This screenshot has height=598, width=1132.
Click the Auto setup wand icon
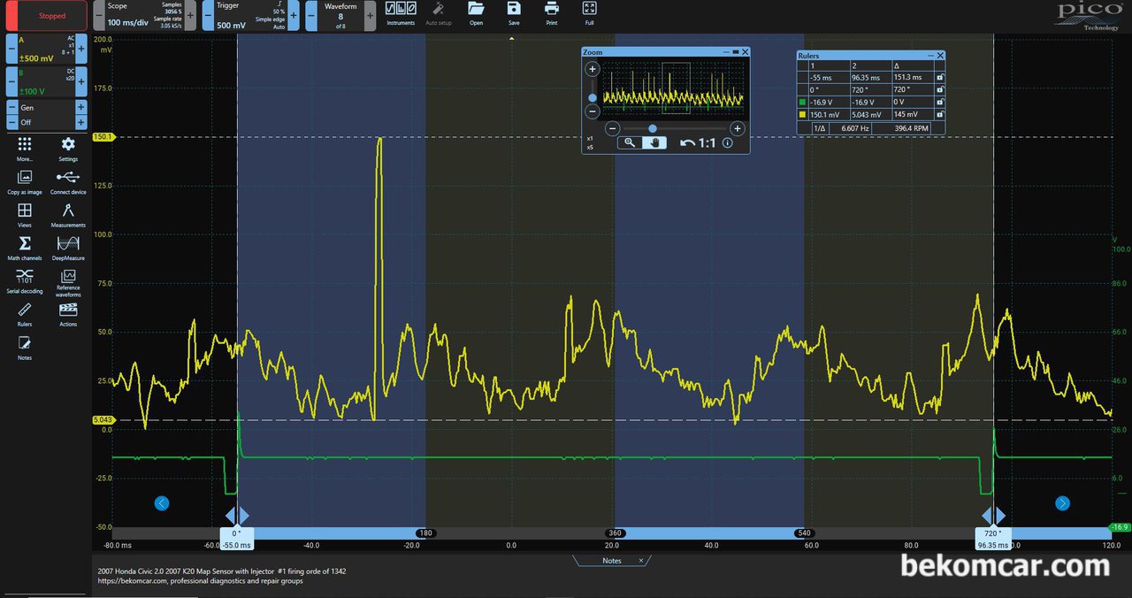click(x=439, y=13)
